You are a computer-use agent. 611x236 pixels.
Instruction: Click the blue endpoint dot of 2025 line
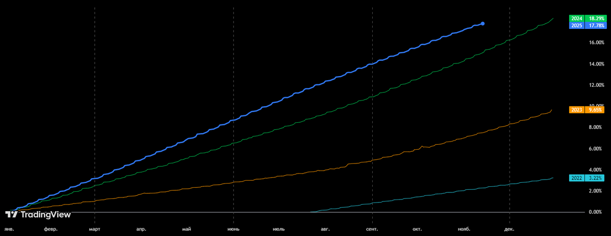coord(483,23)
